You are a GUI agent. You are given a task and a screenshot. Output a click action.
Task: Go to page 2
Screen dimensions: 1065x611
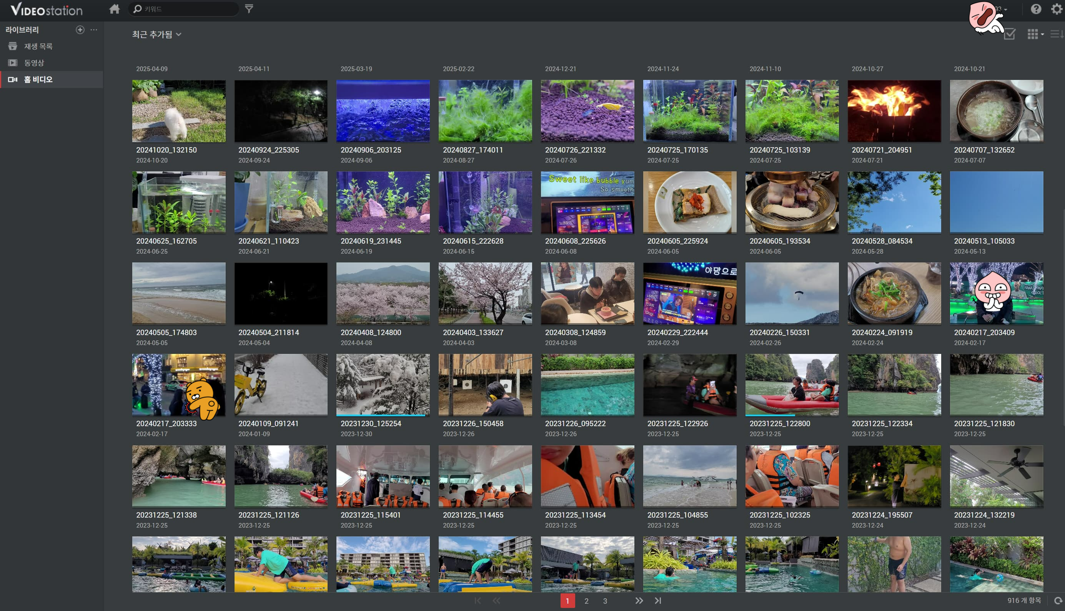(x=586, y=601)
